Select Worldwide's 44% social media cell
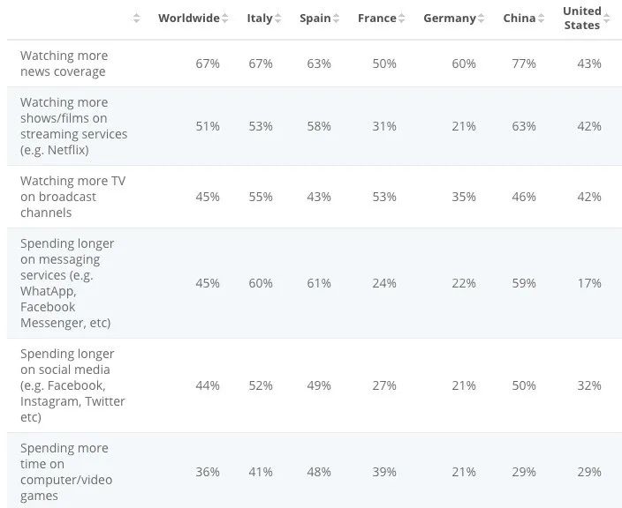 click(208, 385)
